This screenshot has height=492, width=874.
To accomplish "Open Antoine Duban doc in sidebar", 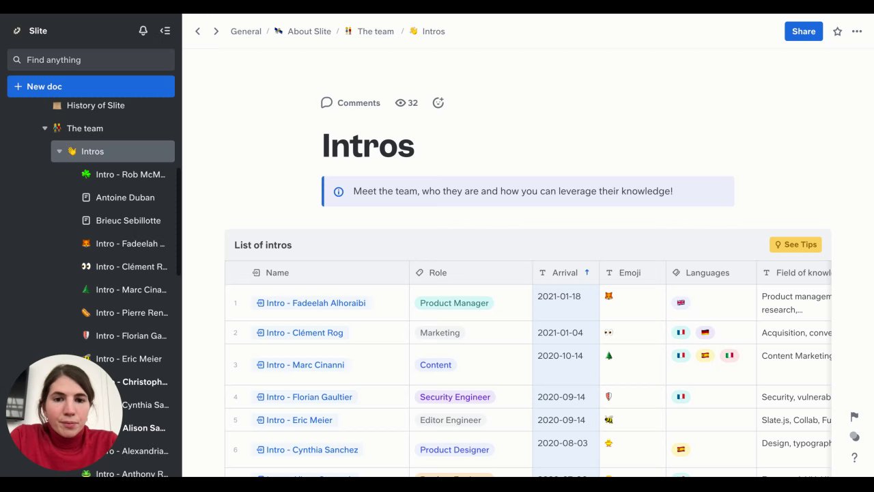I will [x=125, y=197].
